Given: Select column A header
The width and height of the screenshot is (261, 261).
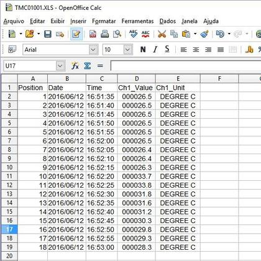Looking at the screenshot, I should pos(33,79).
